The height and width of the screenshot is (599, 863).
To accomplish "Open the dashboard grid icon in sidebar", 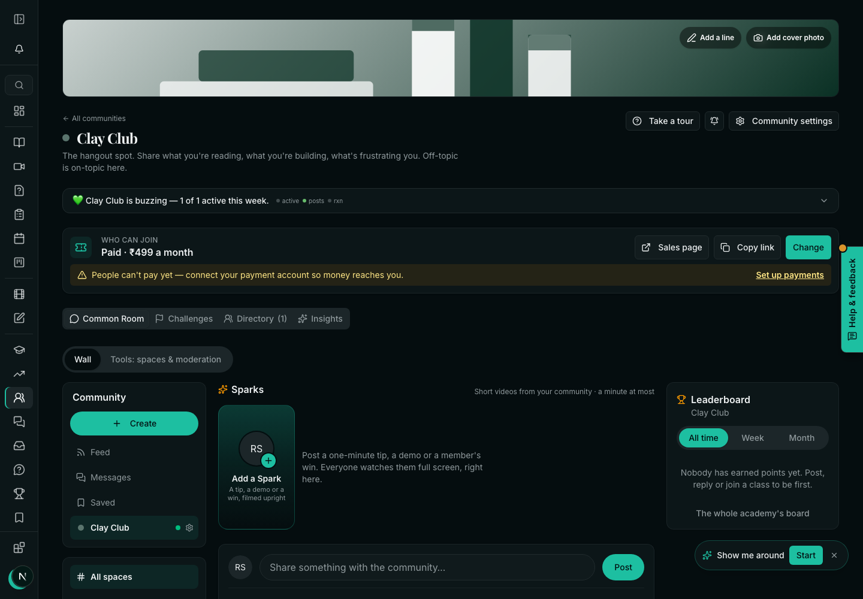I will click(19, 111).
